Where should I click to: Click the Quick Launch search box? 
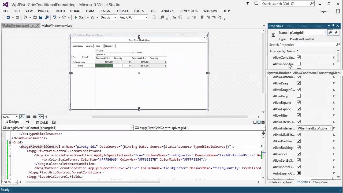(x=288, y=3)
